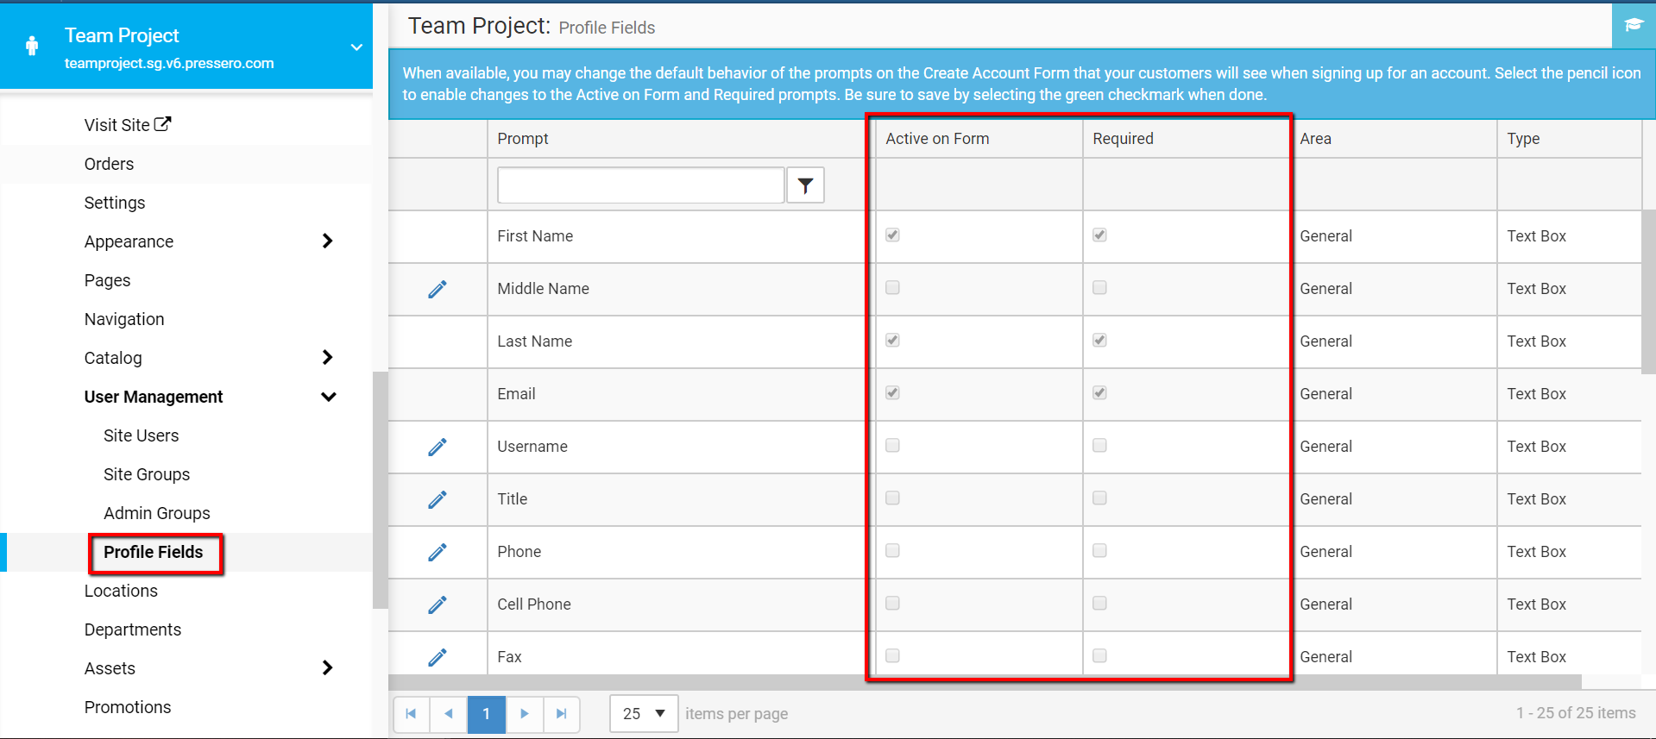Viewport: 1656px width, 739px height.
Task: Open the graduation cap help icon
Action: (1634, 25)
